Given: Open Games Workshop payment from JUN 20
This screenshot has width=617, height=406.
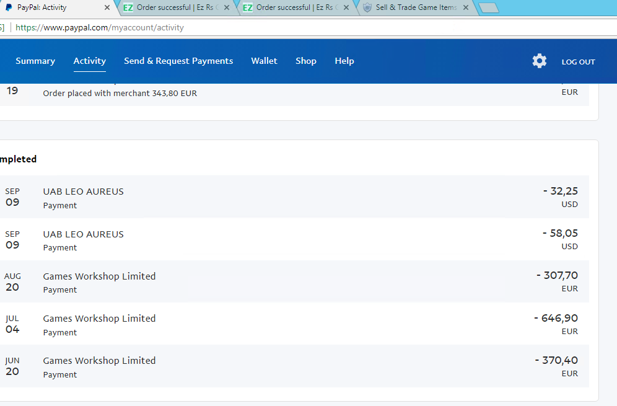Looking at the screenshot, I should click(x=294, y=366).
